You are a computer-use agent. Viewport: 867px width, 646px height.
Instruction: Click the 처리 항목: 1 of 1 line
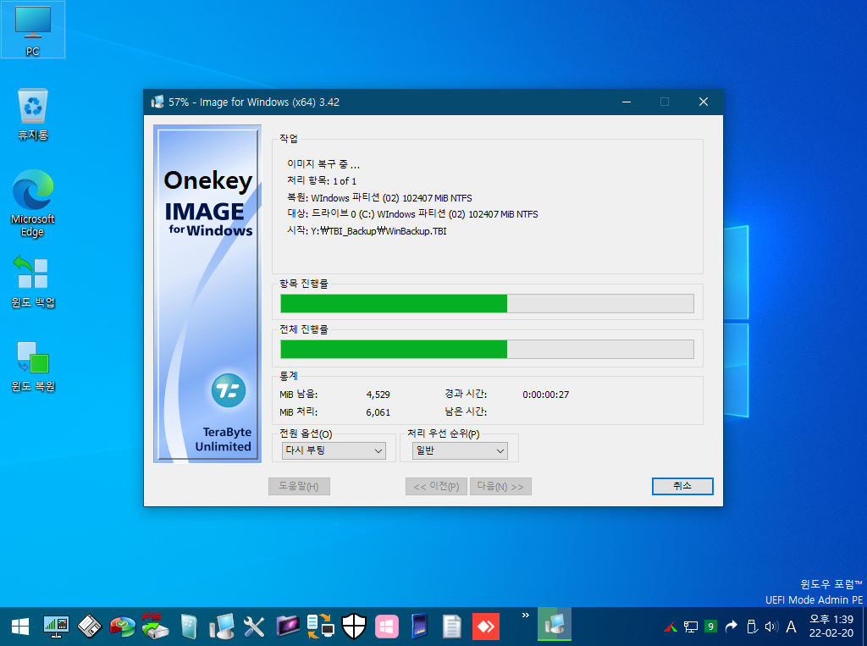(x=322, y=181)
